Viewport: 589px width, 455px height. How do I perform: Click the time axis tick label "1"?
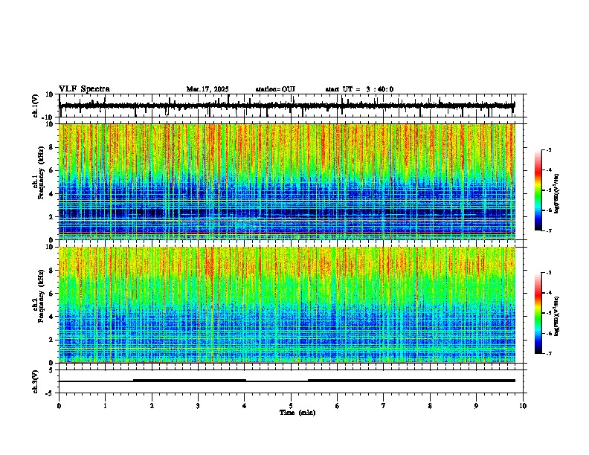(105, 406)
